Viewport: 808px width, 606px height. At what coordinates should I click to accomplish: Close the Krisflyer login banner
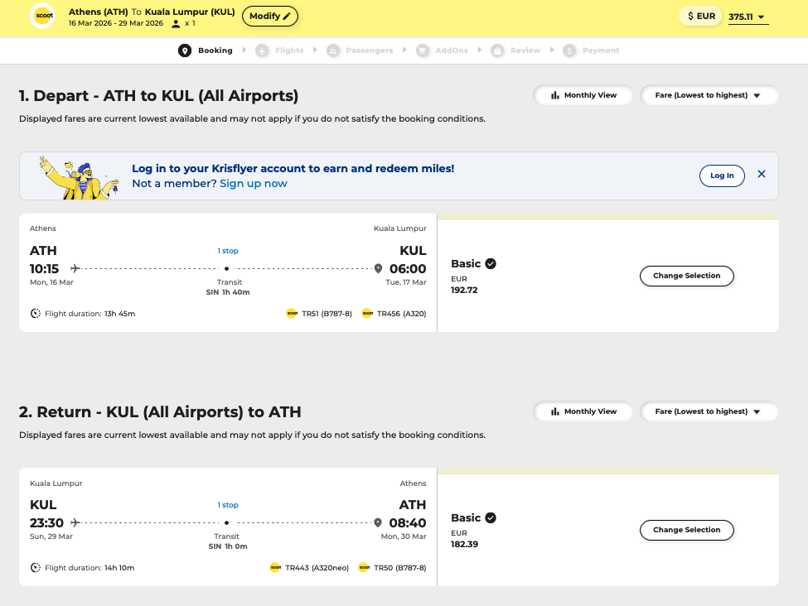(762, 175)
